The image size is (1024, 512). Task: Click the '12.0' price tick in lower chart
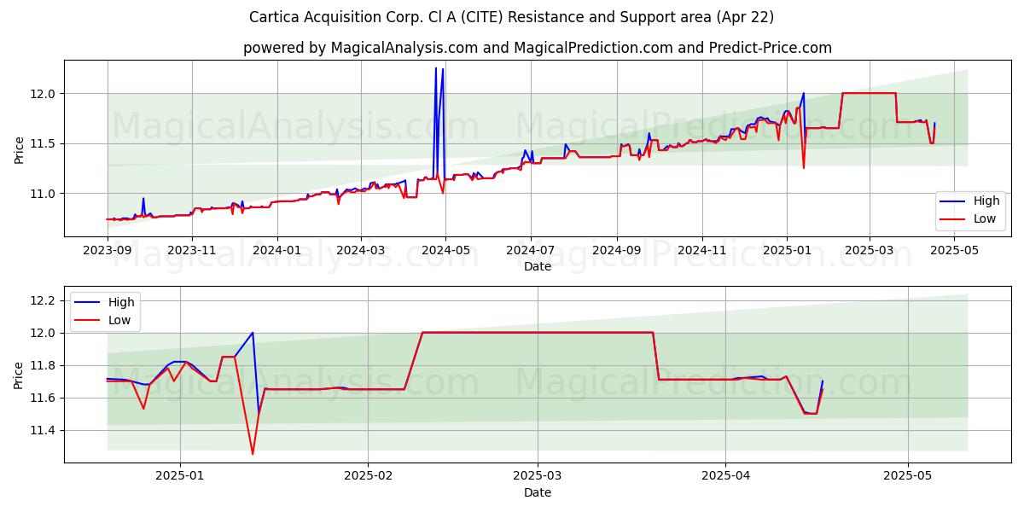[x=44, y=333]
